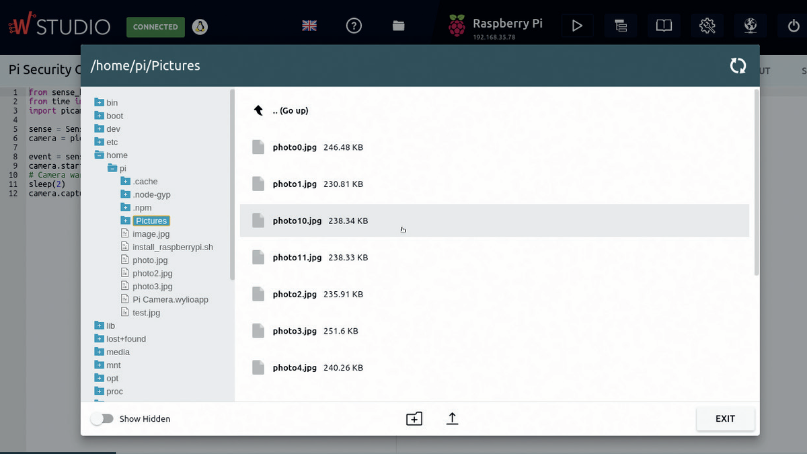The height and width of the screenshot is (454, 807).
Task: Click the network globe icon
Action: 751,25
